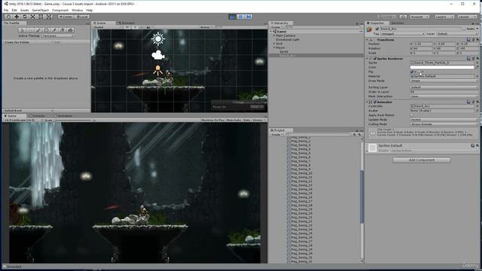The height and width of the screenshot is (271, 482).
Task: Click the Add Component button
Action: point(422,160)
